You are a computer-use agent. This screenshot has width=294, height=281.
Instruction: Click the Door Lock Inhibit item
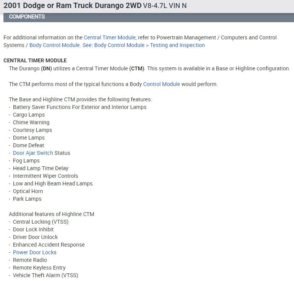tap(33, 229)
